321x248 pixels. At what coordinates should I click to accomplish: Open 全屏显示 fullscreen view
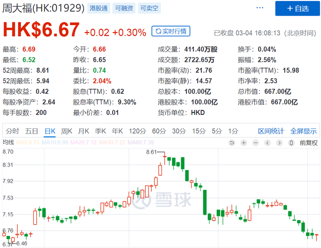tap(304, 131)
